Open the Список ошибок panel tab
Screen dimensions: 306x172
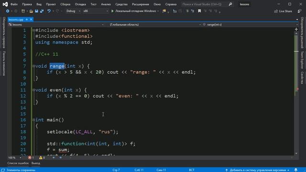point(18,163)
